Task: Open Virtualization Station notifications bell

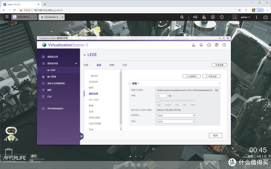Action: coord(201,45)
